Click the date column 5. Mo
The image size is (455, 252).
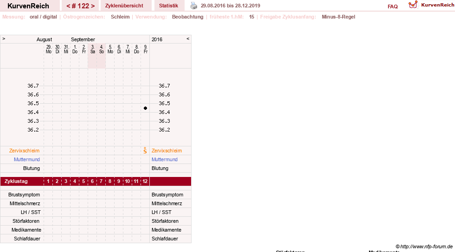pyautogui.click(x=110, y=49)
